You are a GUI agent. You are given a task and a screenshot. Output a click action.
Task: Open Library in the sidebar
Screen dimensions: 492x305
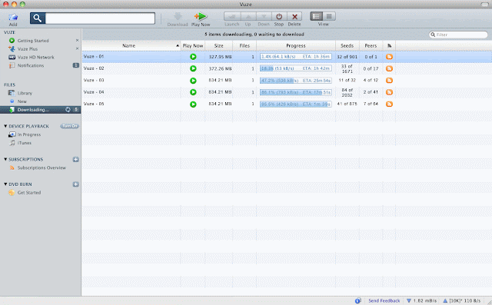tap(25, 93)
